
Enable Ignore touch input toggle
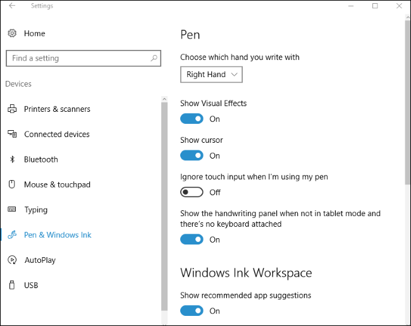192,192
